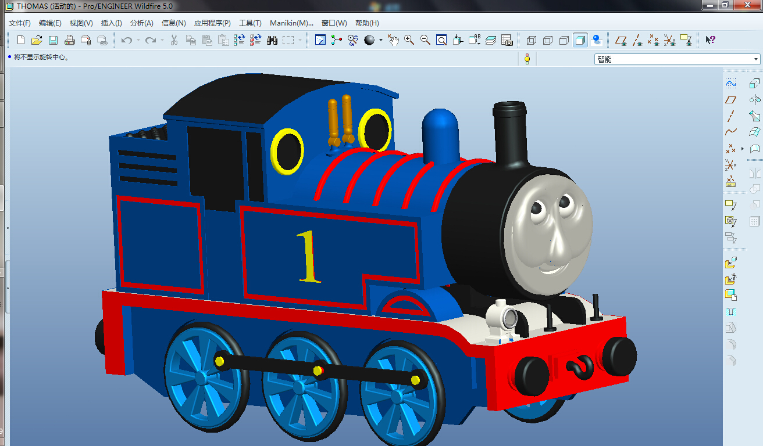Save the THOMAS model with the floppy icon
Image resolution: width=763 pixels, height=446 pixels.
[x=53, y=40]
